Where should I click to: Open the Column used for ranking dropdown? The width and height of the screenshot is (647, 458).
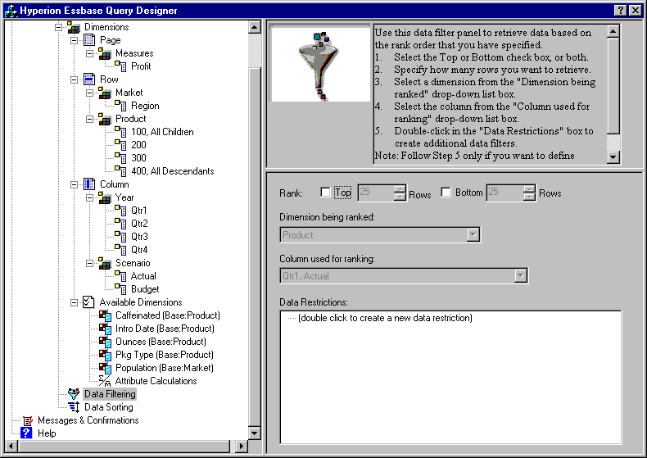(520, 275)
